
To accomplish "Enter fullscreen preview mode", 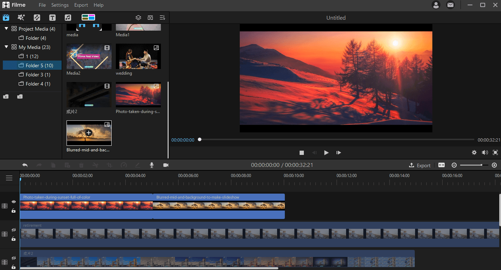I will click(x=495, y=152).
